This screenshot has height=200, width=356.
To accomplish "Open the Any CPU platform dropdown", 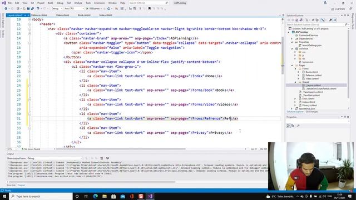I will [x=74, y=9].
